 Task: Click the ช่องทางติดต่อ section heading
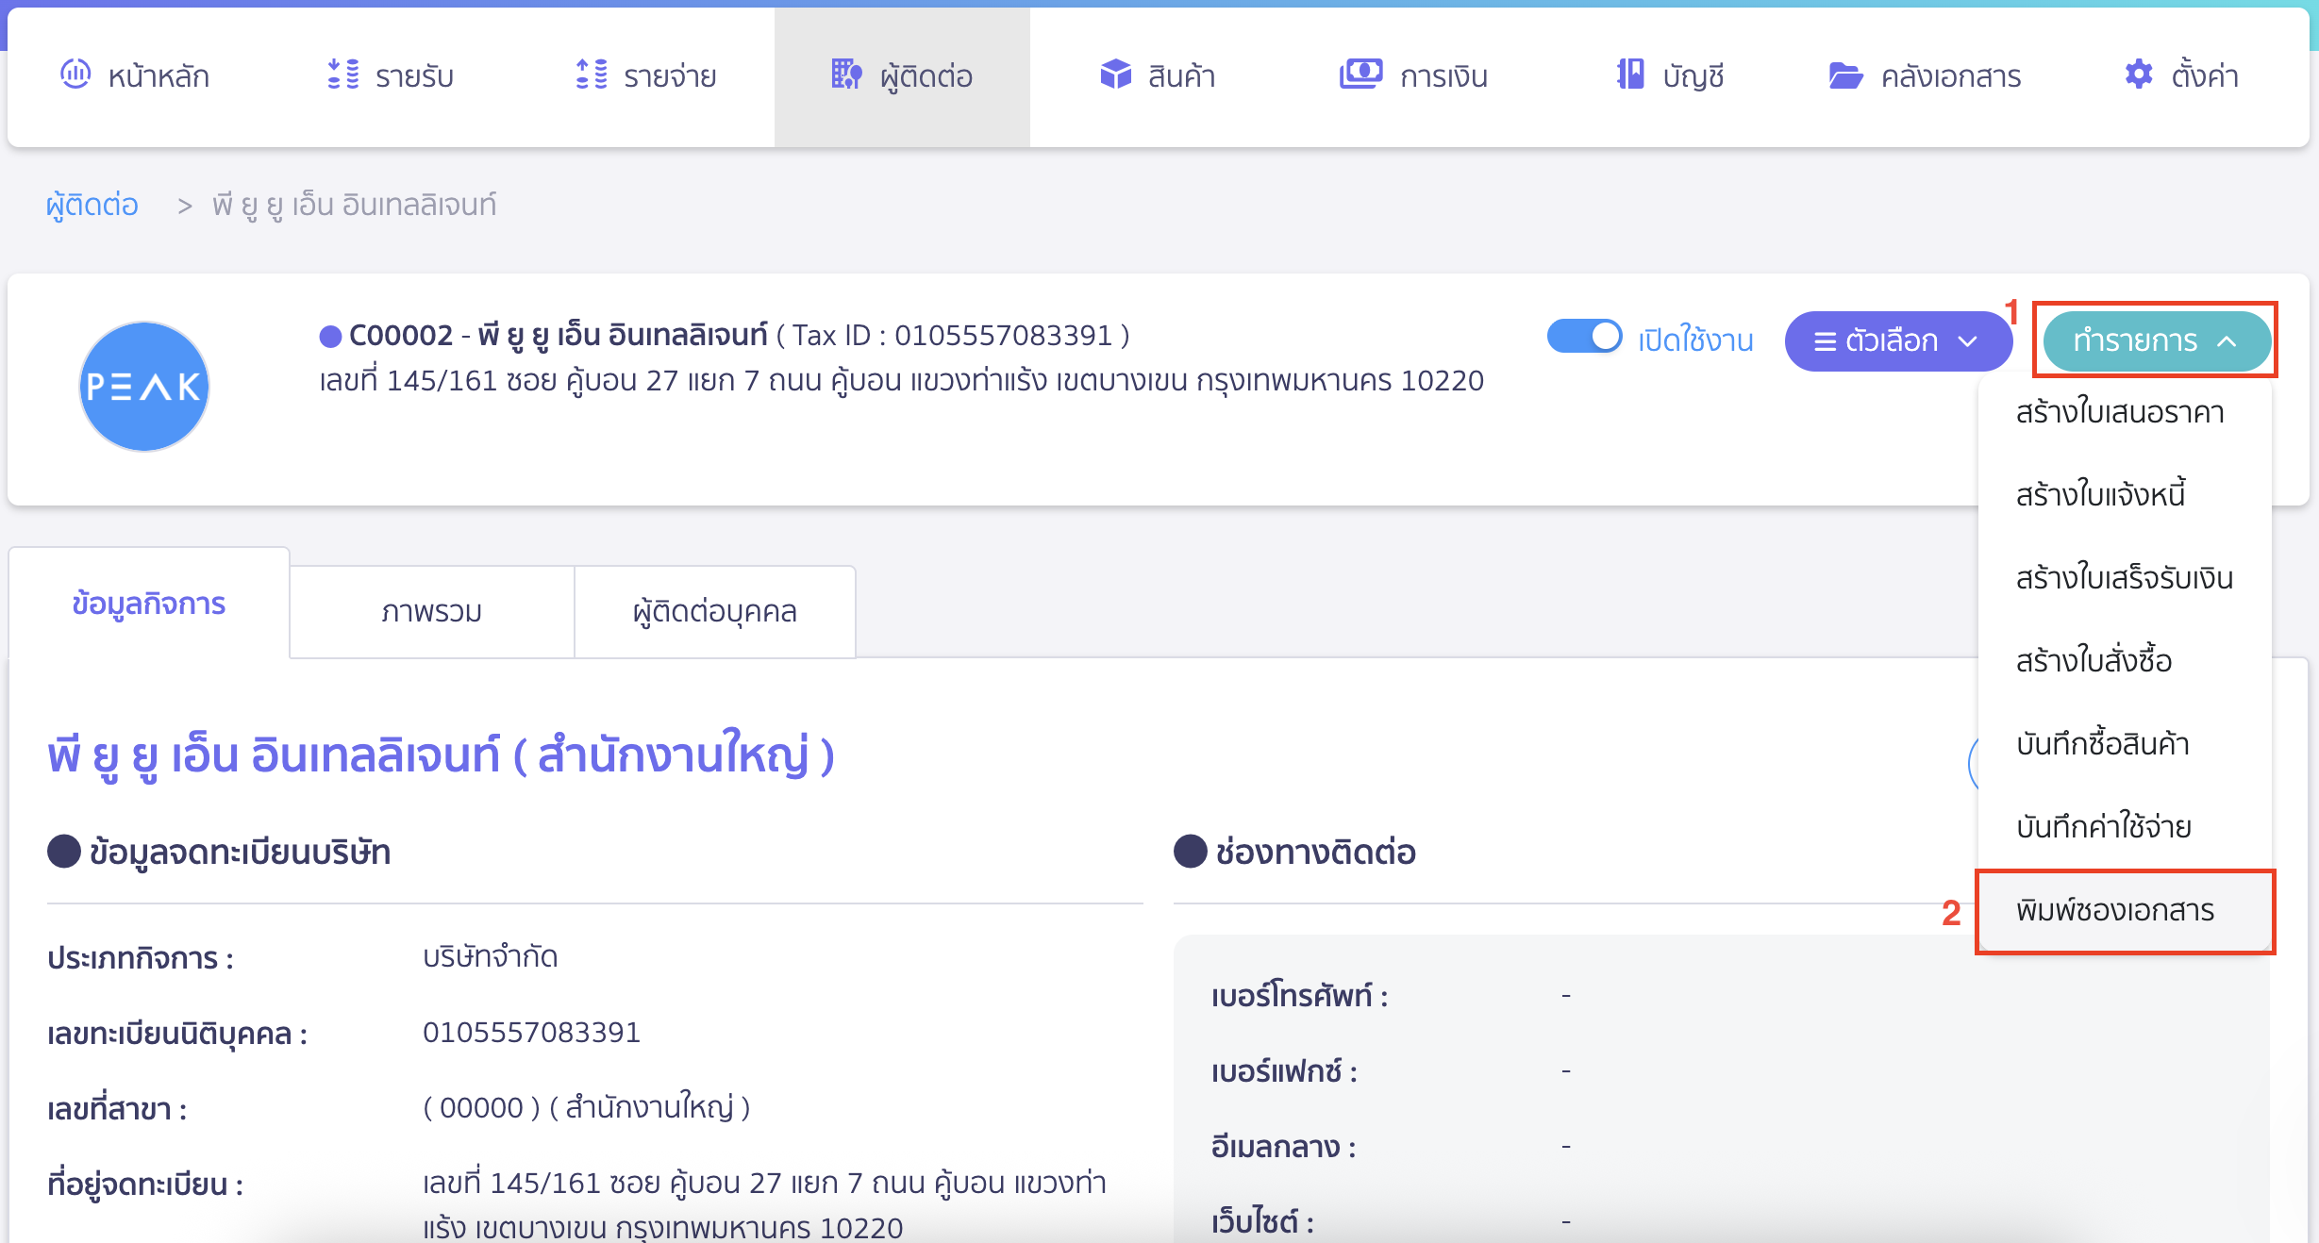pyautogui.click(x=1315, y=852)
